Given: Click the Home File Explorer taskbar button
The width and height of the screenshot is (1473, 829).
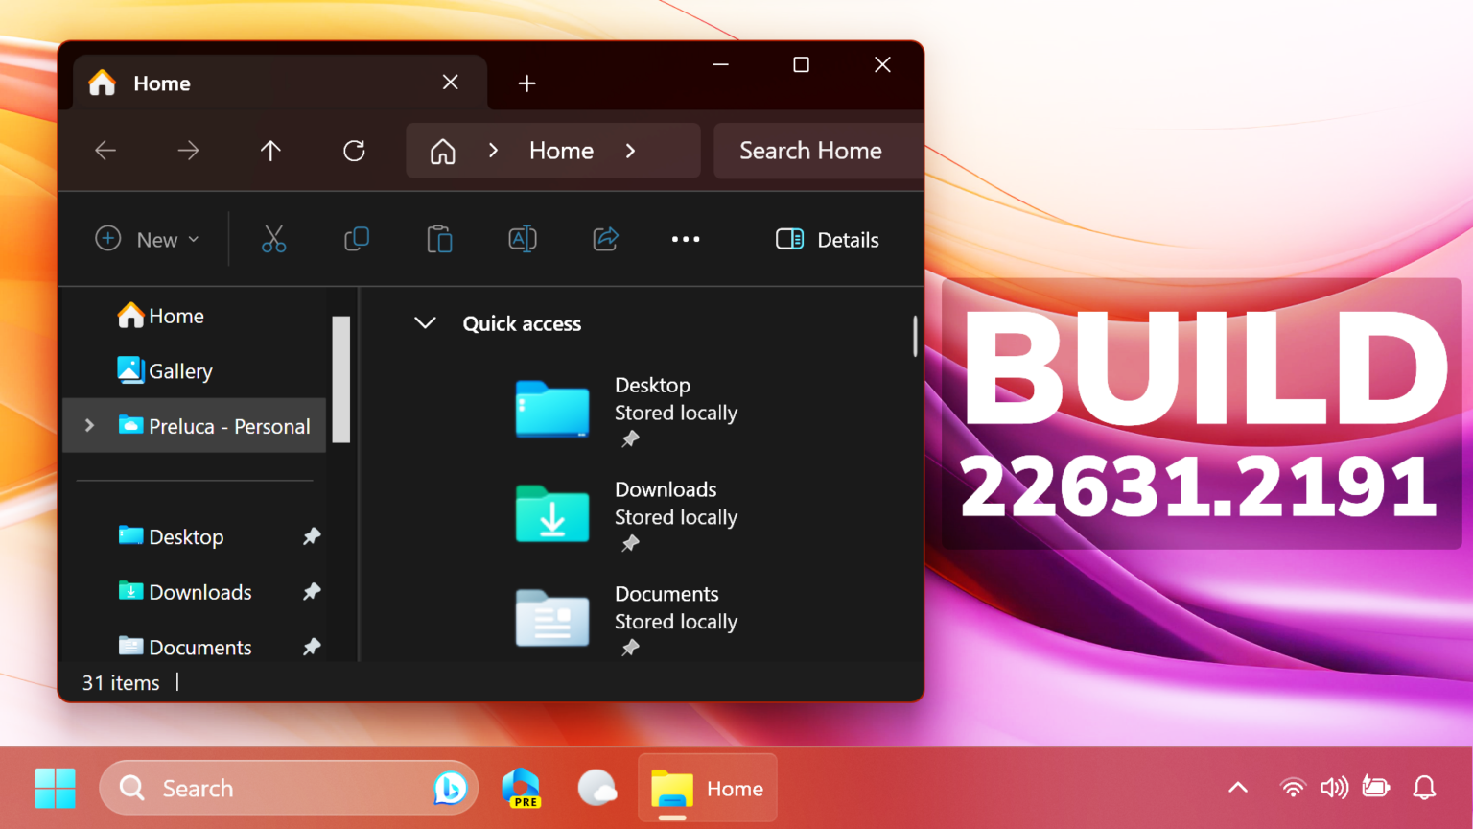Looking at the screenshot, I should pyautogui.click(x=708, y=789).
